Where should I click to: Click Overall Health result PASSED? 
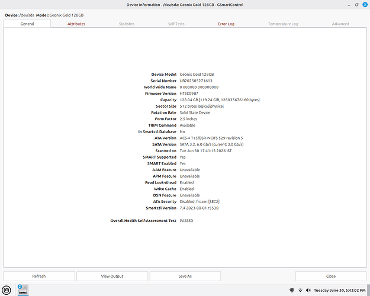coord(186,221)
